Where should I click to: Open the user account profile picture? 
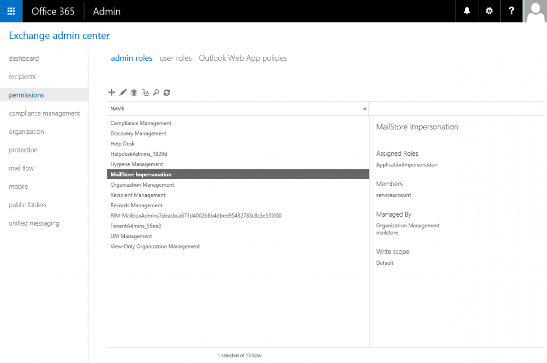pos(535,11)
